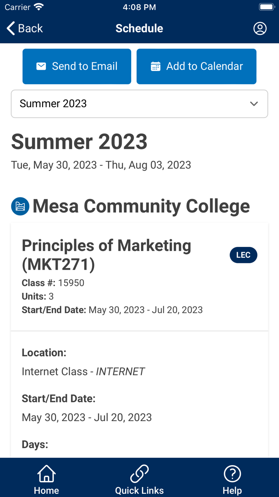
Task: Expand the term selector chevron
Action: [x=254, y=104]
